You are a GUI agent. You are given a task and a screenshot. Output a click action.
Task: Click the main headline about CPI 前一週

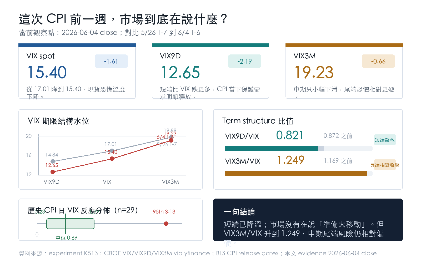coord(123,19)
